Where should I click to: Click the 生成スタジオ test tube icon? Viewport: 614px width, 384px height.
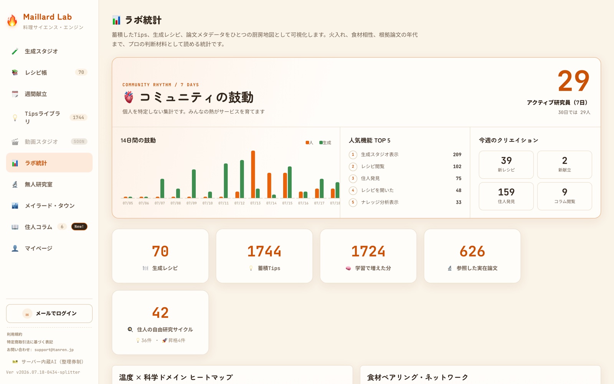coord(15,51)
